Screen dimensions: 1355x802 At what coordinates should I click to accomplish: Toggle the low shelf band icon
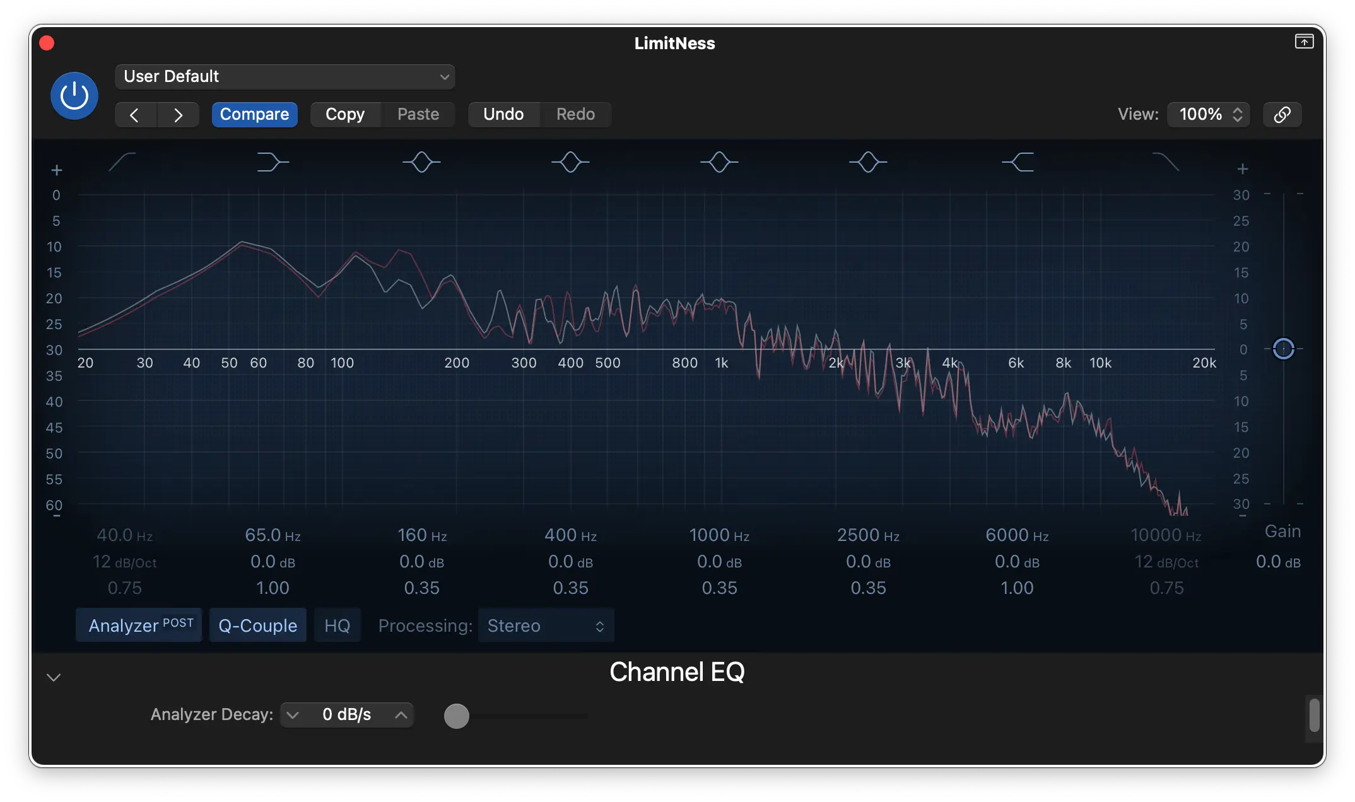273,162
